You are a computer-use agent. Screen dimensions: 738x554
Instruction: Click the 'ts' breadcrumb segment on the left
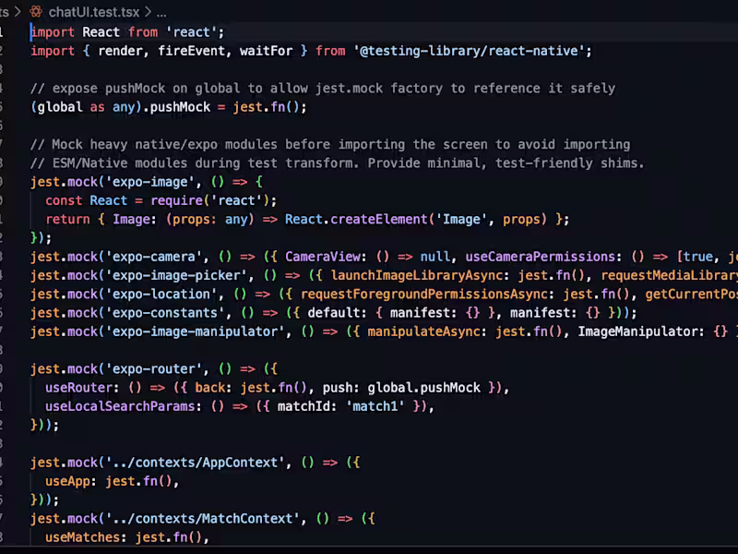(x=6, y=13)
